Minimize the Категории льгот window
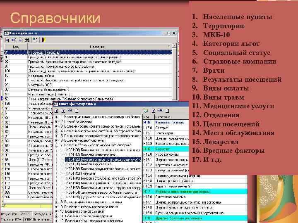This screenshot has height=223, width=298. point(164,33)
